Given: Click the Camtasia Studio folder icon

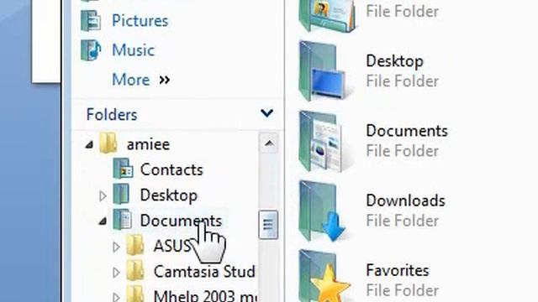Looking at the screenshot, I should click(135, 270).
